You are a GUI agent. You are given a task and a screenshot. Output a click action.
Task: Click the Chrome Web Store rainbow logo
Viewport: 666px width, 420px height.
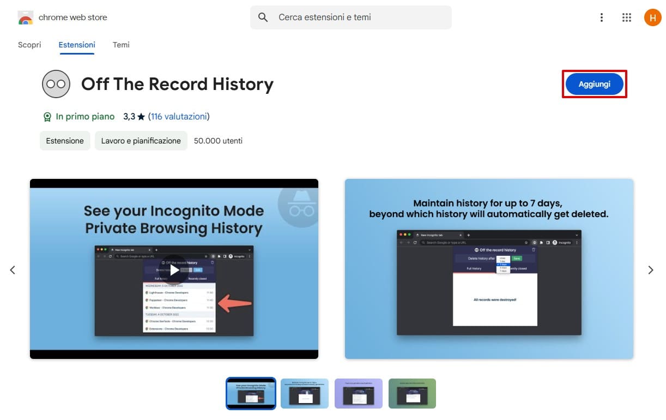pyautogui.click(x=25, y=17)
